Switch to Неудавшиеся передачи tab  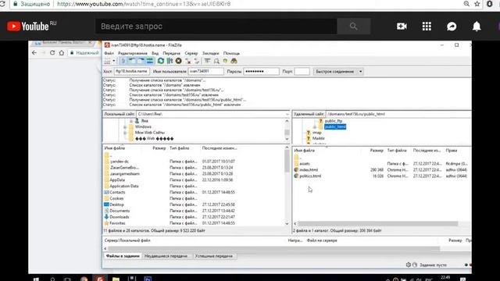click(x=166, y=256)
